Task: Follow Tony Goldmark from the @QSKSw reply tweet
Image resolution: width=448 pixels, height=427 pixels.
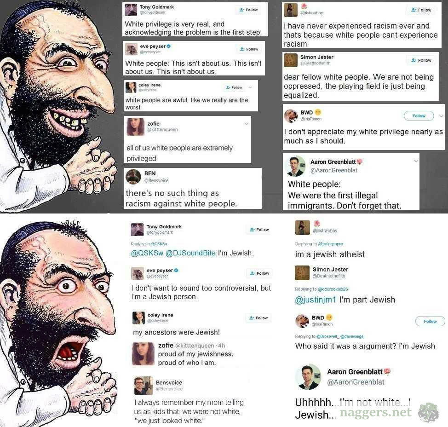Action: tap(259, 230)
